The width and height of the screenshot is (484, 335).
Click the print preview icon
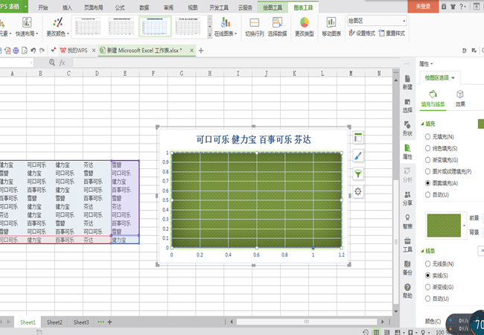click(x=24, y=51)
